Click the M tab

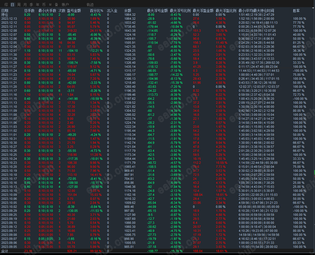50,4
